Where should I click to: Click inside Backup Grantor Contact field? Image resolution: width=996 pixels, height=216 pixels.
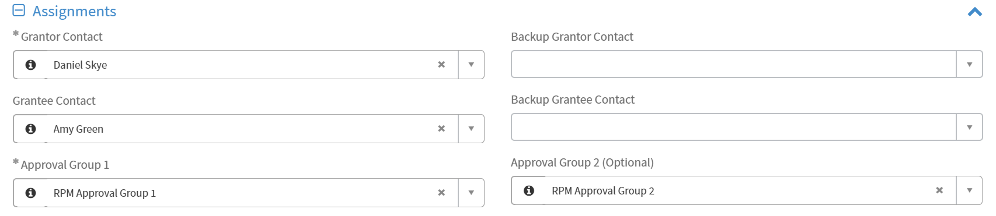coord(734,64)
